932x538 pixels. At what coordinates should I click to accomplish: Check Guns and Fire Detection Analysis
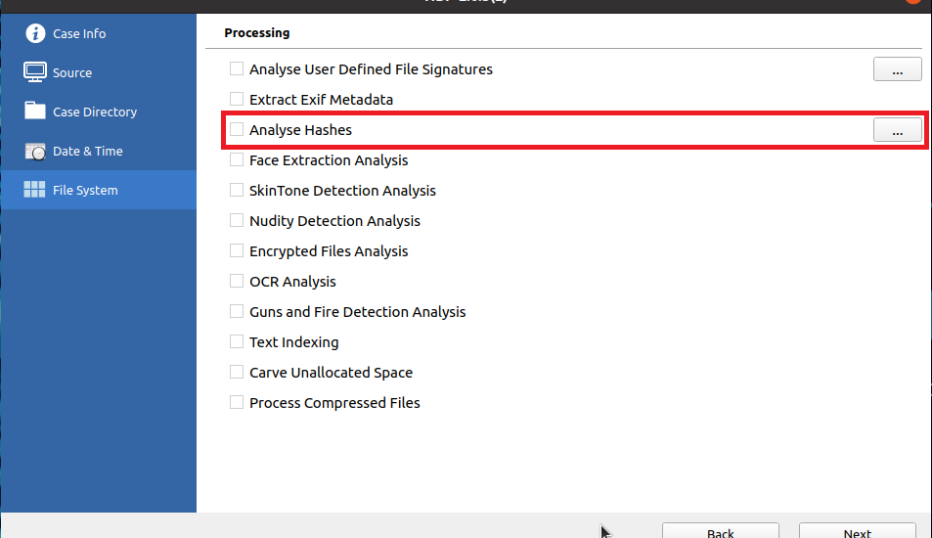(237, 311)
